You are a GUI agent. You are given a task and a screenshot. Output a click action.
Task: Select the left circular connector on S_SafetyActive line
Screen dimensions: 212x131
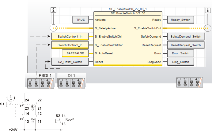pyautogui.click(x=54, y=28)
